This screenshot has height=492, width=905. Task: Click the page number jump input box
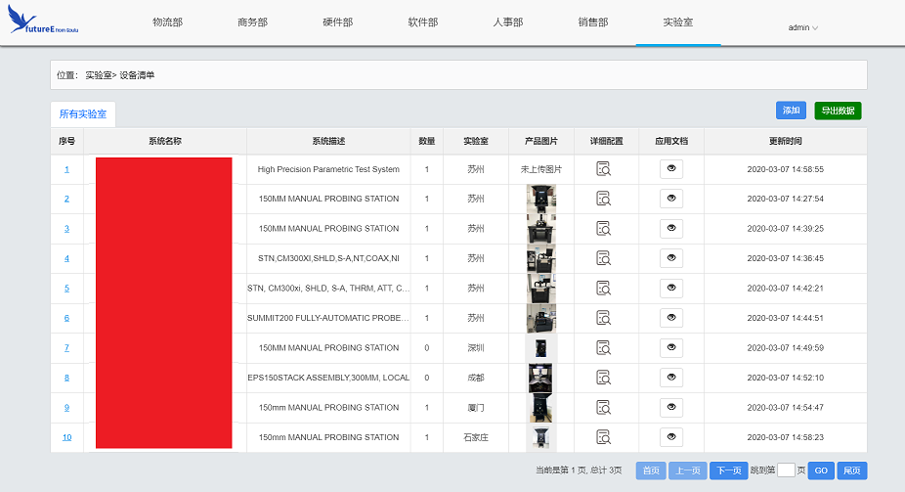point(786,470)
